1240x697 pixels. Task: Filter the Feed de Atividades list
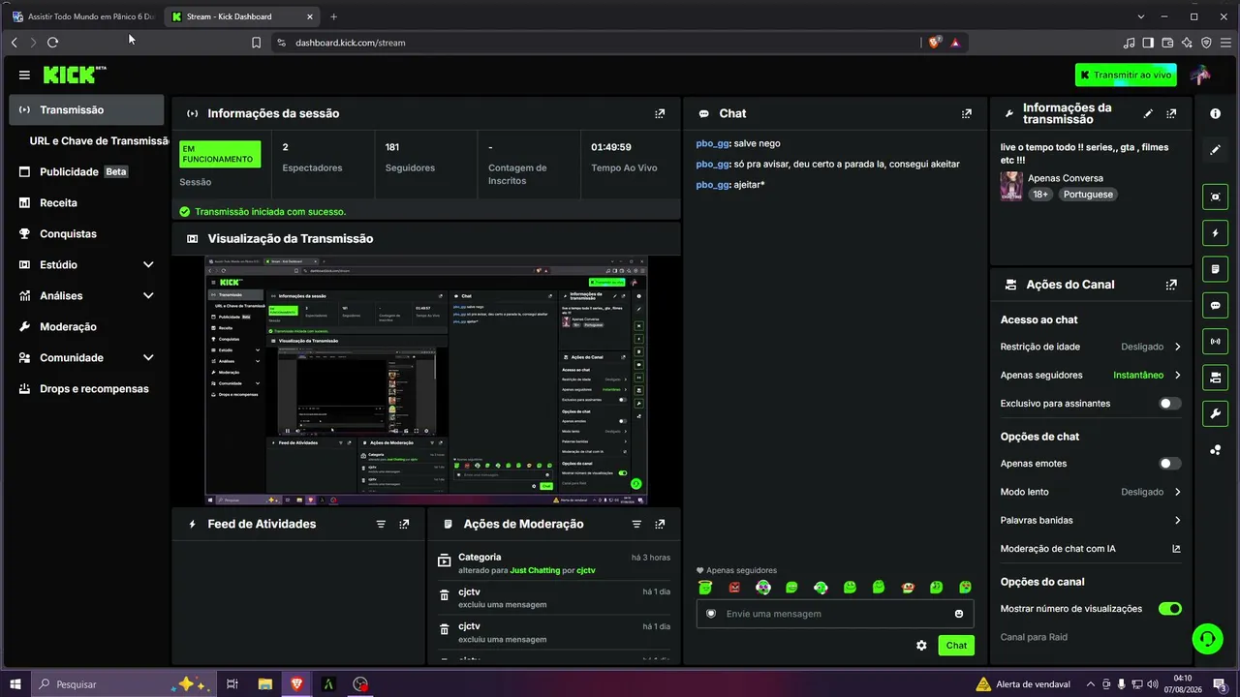pos(381,524)
